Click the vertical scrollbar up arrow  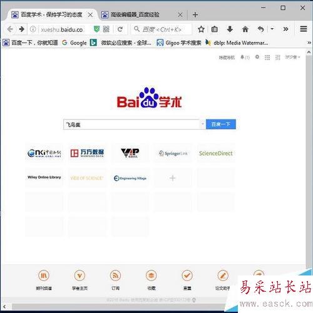point(309,52)
